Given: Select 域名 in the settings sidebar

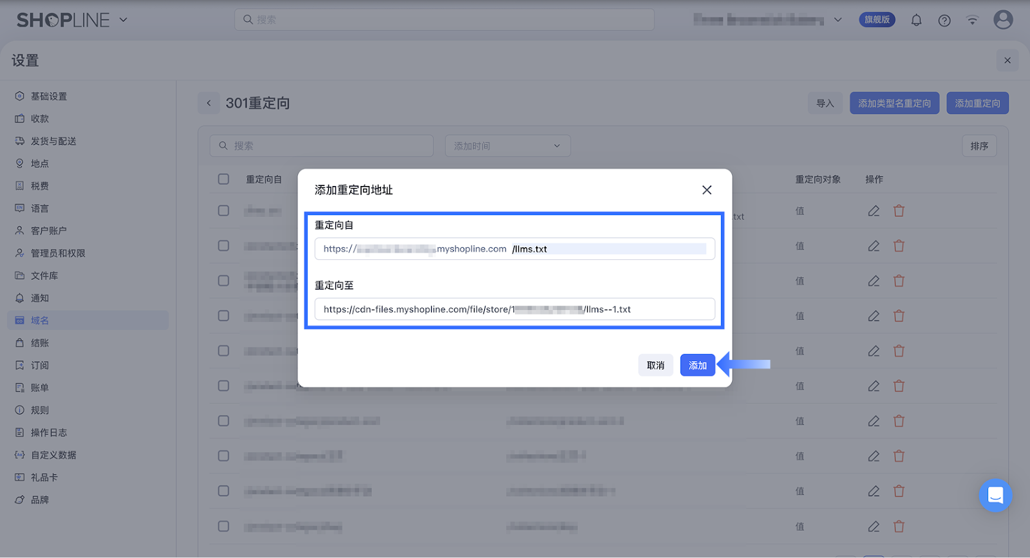Looking at the screenshot, I should pyautogui.click(x=88, y=321).
